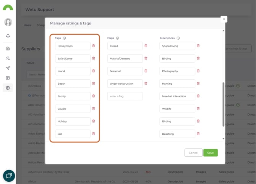Delete the Wildlife experience
This screenshot has width=256, height=184.
(198, 109)
